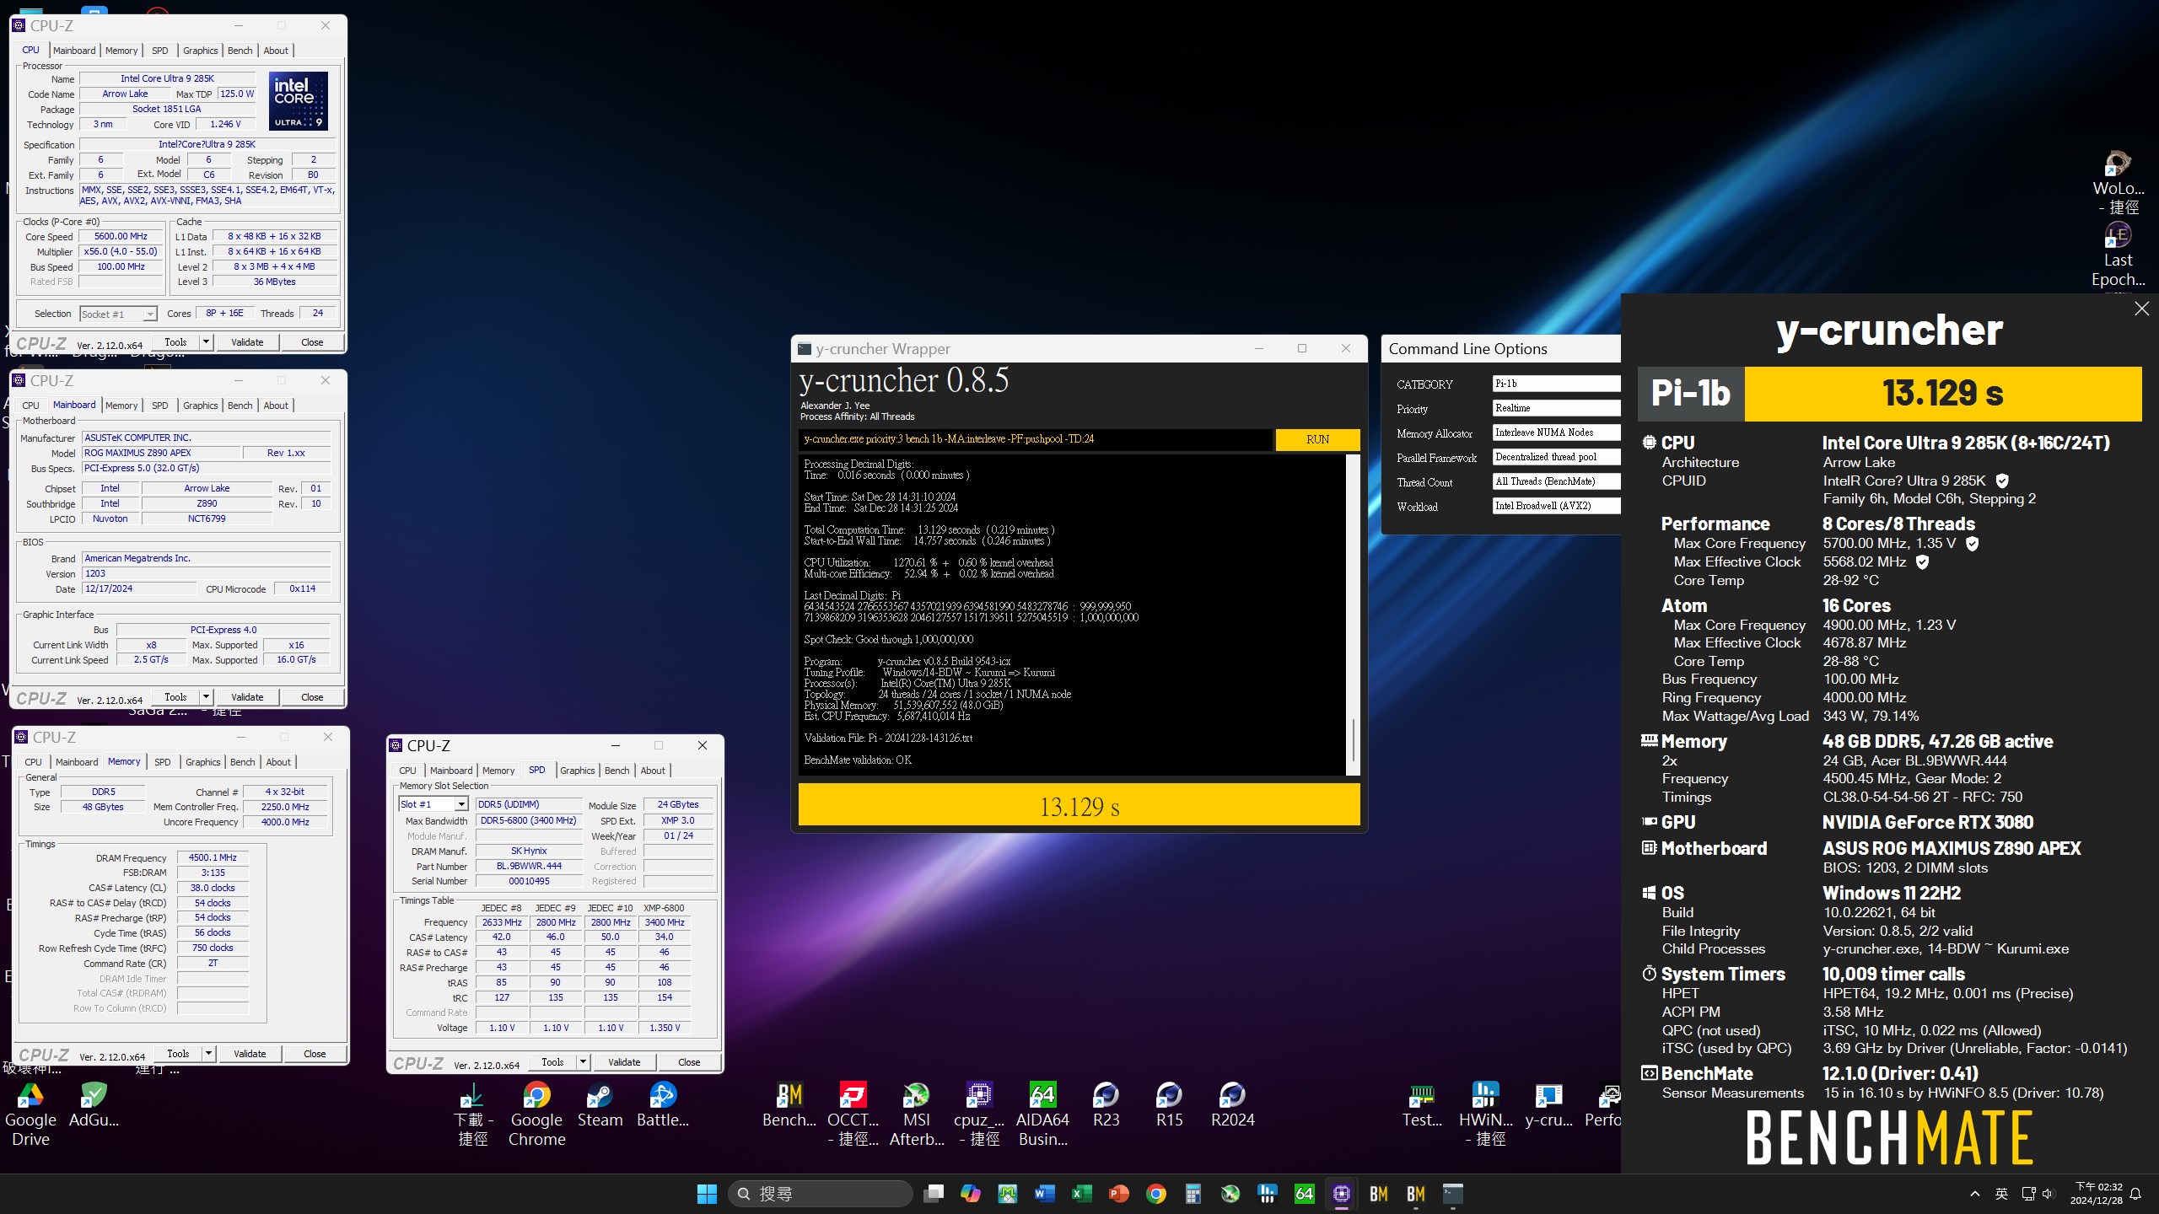The image size is (2159, 1214).
Task: Open the OCCT desktop shortcut
Action: 853,1115
